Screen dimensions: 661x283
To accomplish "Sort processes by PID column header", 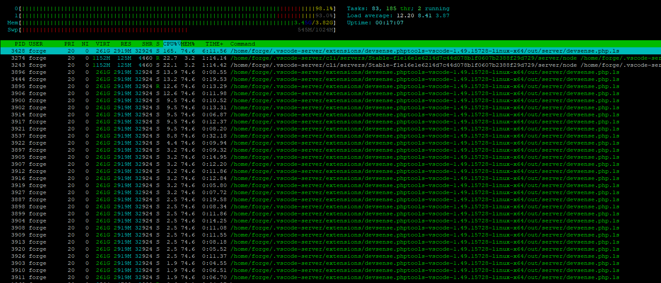I will point(20,44).
